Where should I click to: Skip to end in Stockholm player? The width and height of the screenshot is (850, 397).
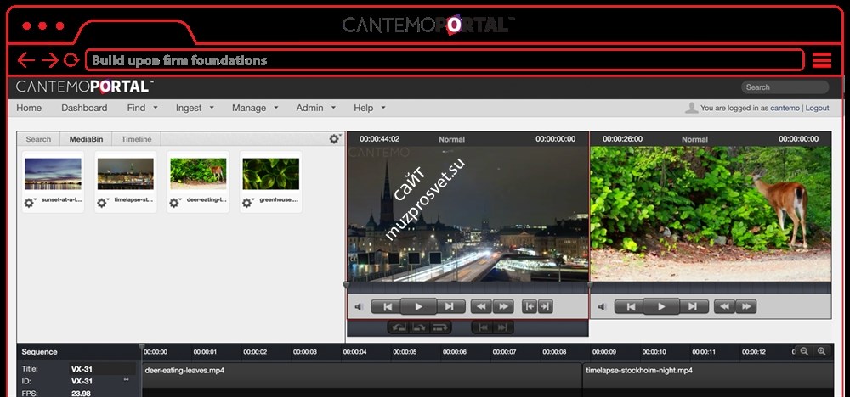tap(450, 307)
